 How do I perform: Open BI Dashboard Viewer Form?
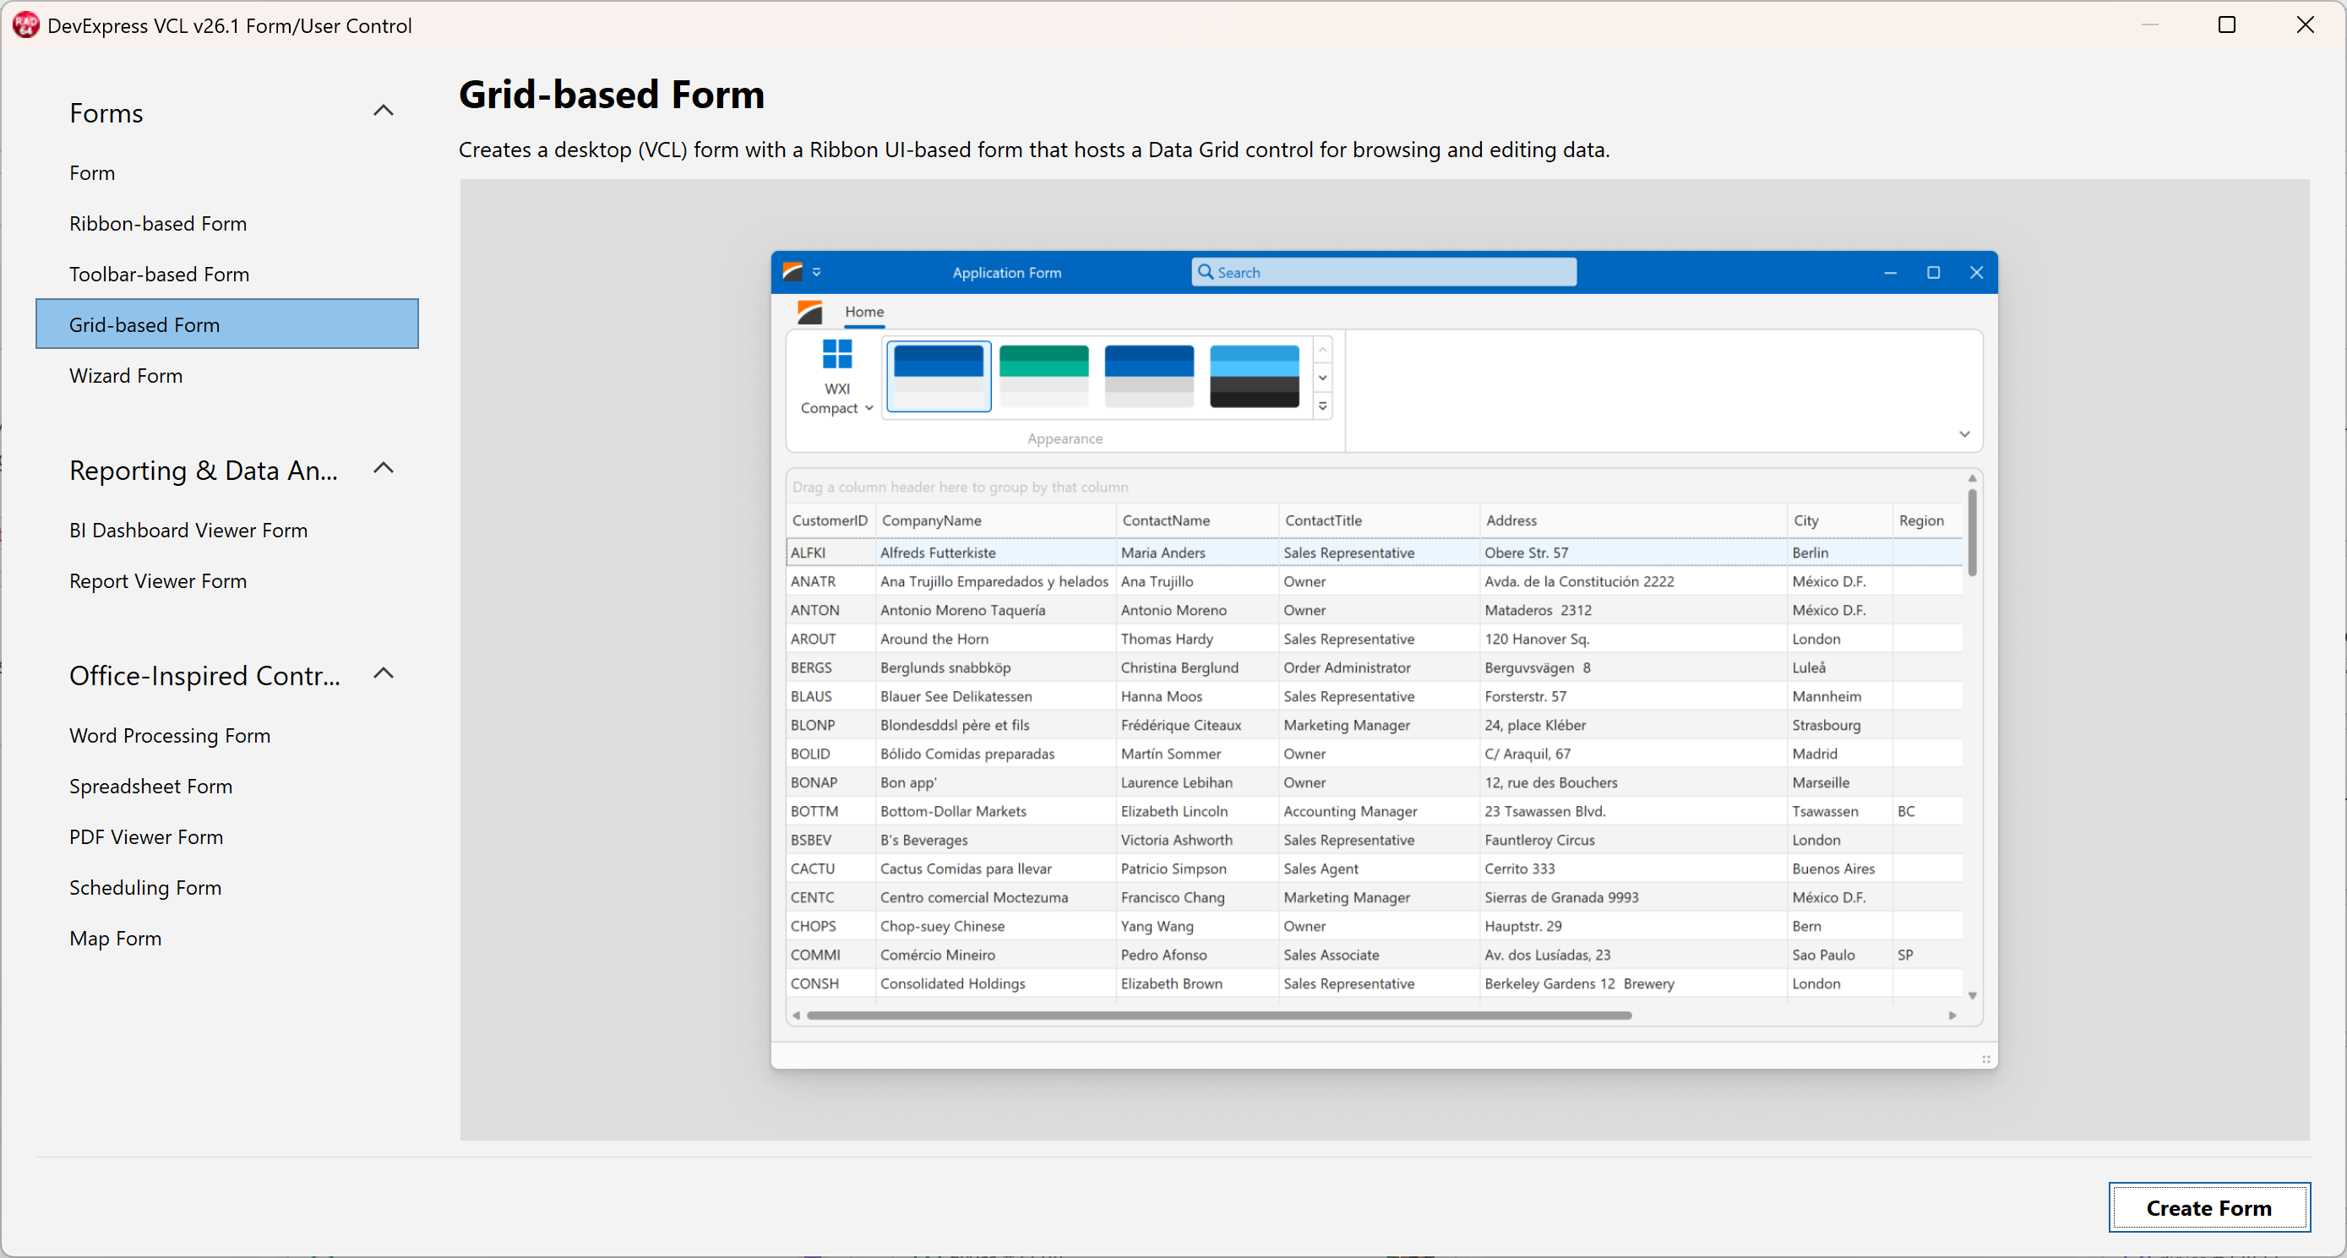point(188,531)
